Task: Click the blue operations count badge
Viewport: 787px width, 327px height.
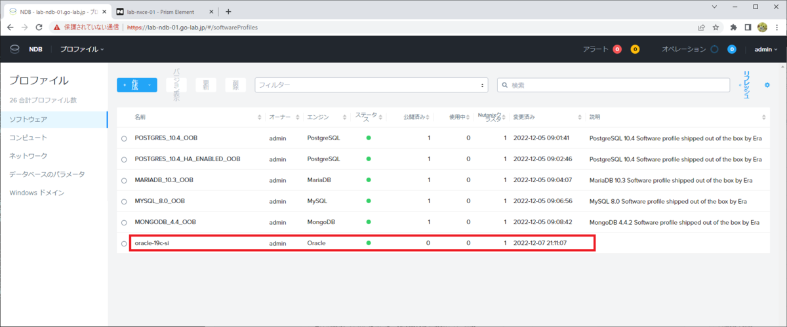Action: click(732, 49)
